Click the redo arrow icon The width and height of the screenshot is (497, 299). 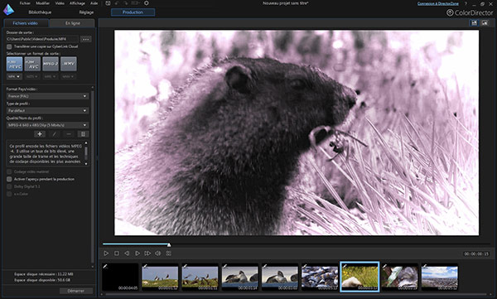[x=125, y=3]
